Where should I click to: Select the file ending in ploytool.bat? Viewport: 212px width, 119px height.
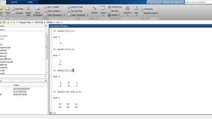pos(5,48)
